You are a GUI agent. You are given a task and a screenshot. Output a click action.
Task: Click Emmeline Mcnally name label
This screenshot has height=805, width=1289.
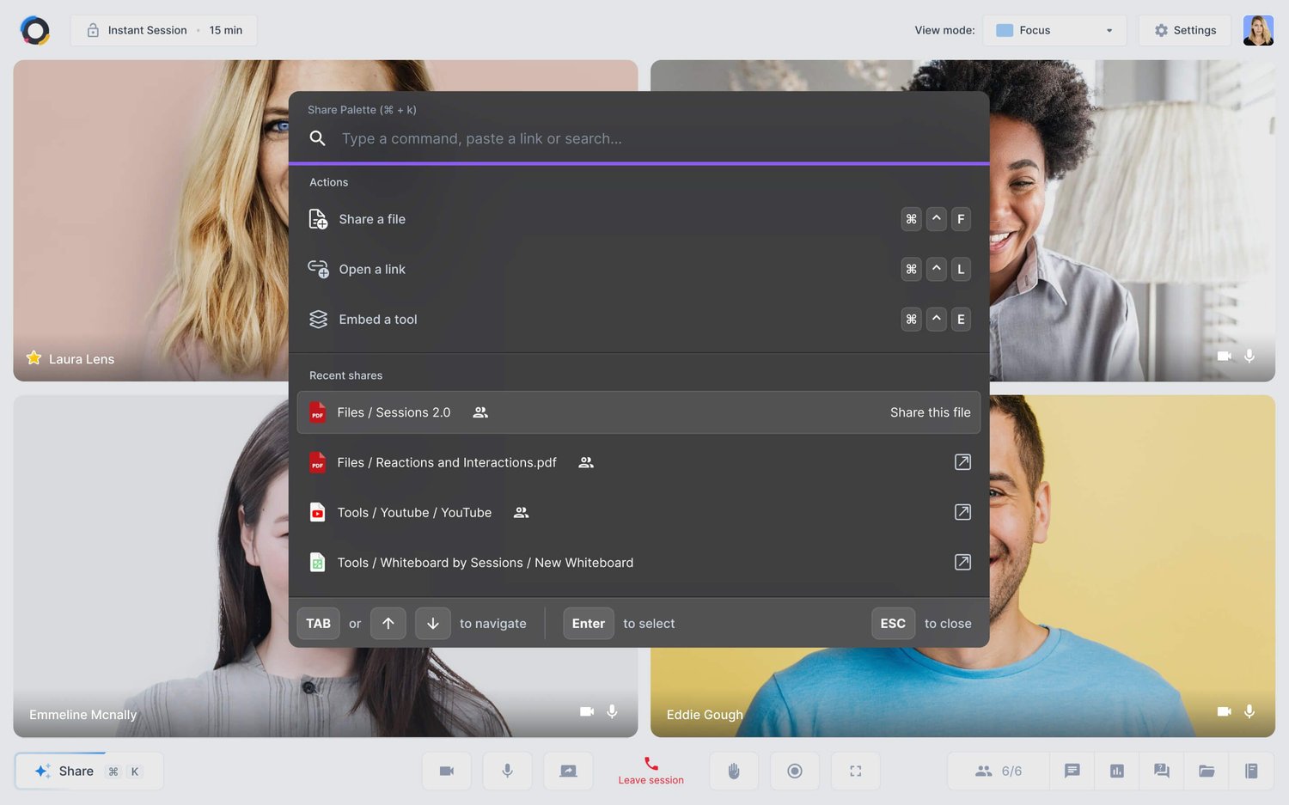tap(82, 715)
